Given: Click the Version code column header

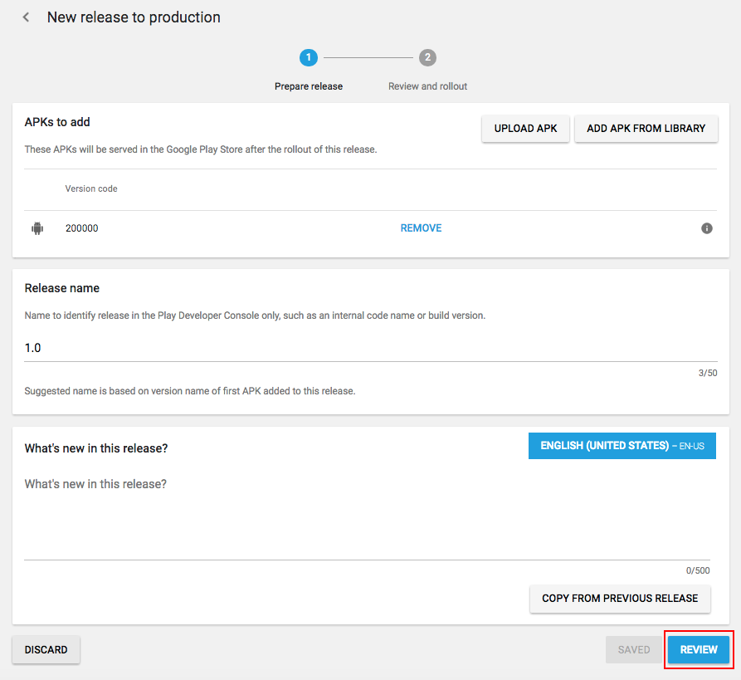Looking at the screenshot, I should tap(91, 189).
